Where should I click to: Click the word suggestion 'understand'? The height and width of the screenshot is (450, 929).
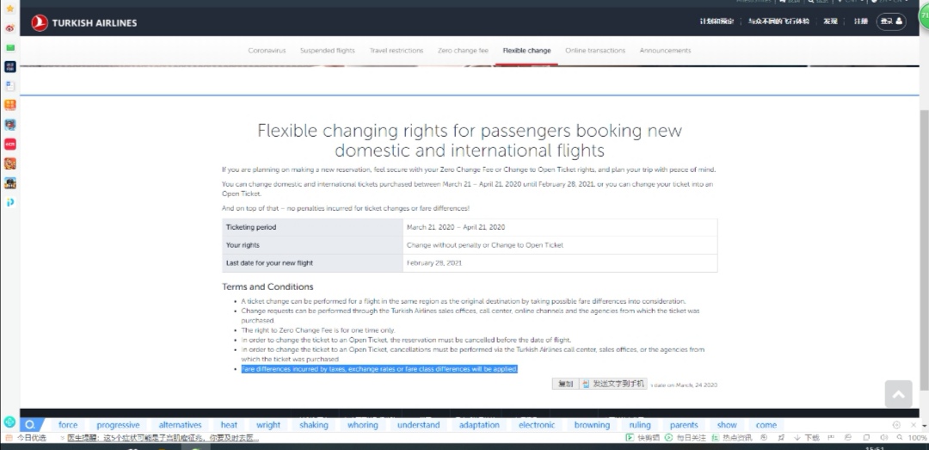click(419, 425)
